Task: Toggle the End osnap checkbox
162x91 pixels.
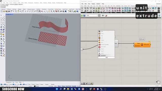Action: pos(1,84)
